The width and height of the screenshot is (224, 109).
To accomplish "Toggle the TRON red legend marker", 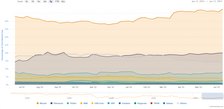I will (x=151, y=103).
